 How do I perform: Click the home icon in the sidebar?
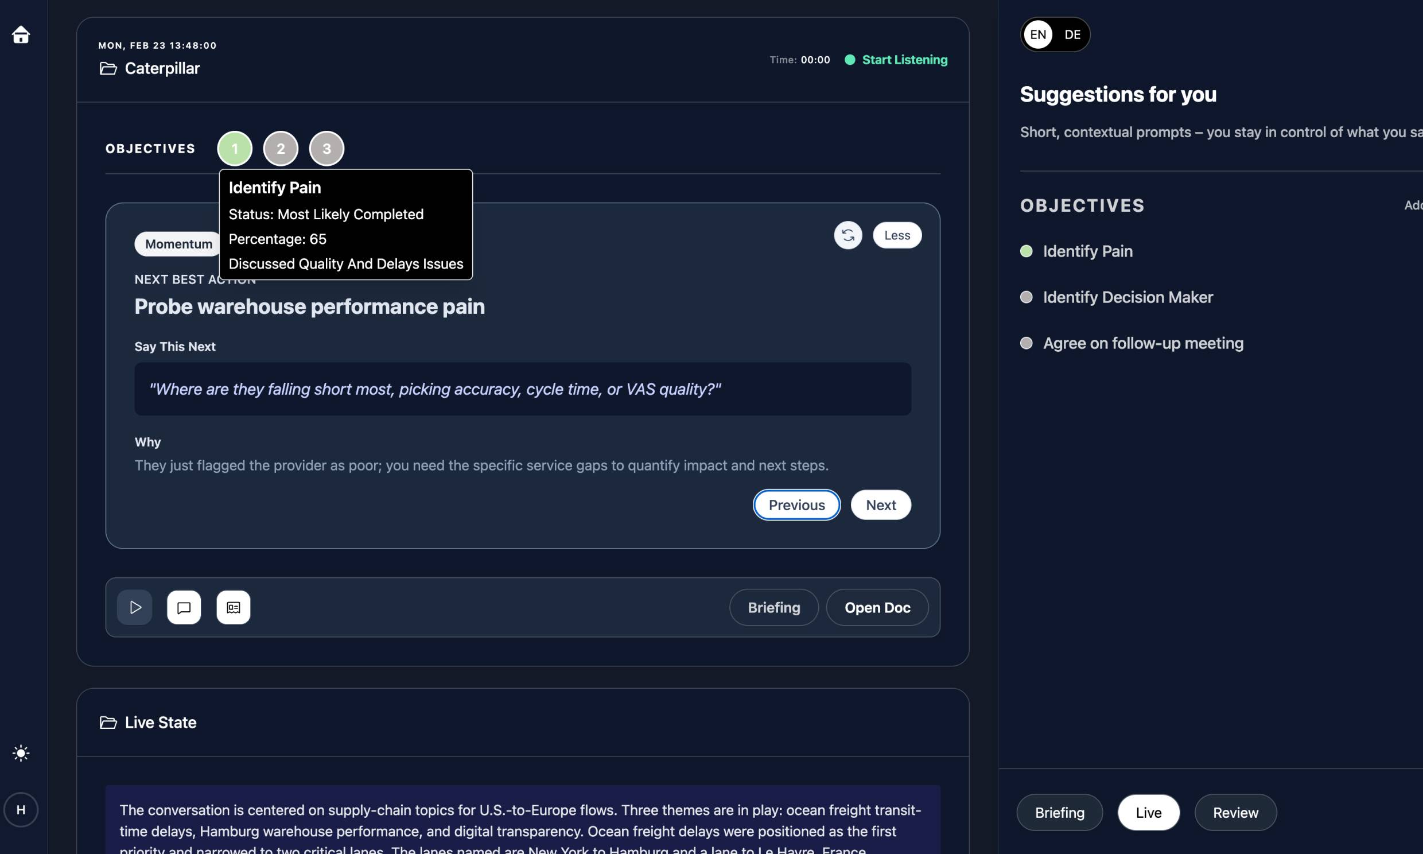tap(21, 34)
